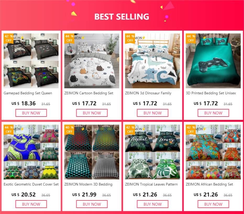This screenshot has width=244, height=214.
Task: Open the Gamepad Bedding Set Queen thumbnail
Action: pyautogui.click(x=31, y=61)
